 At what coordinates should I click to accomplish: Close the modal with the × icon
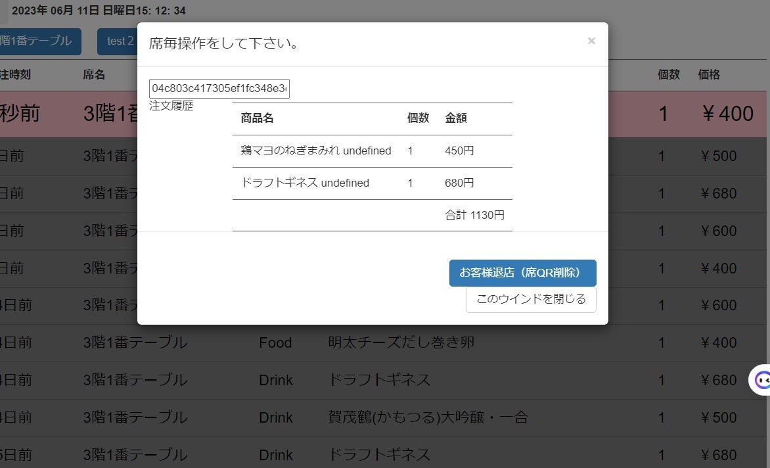[591, 41]
